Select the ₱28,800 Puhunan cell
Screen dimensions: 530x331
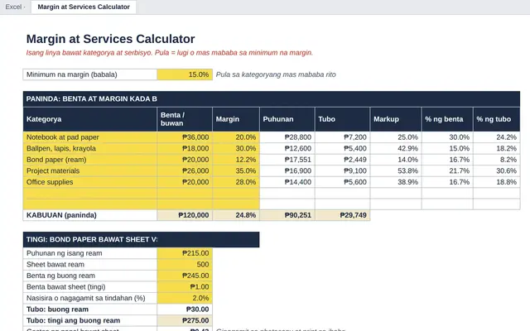(x=287, y=137)
